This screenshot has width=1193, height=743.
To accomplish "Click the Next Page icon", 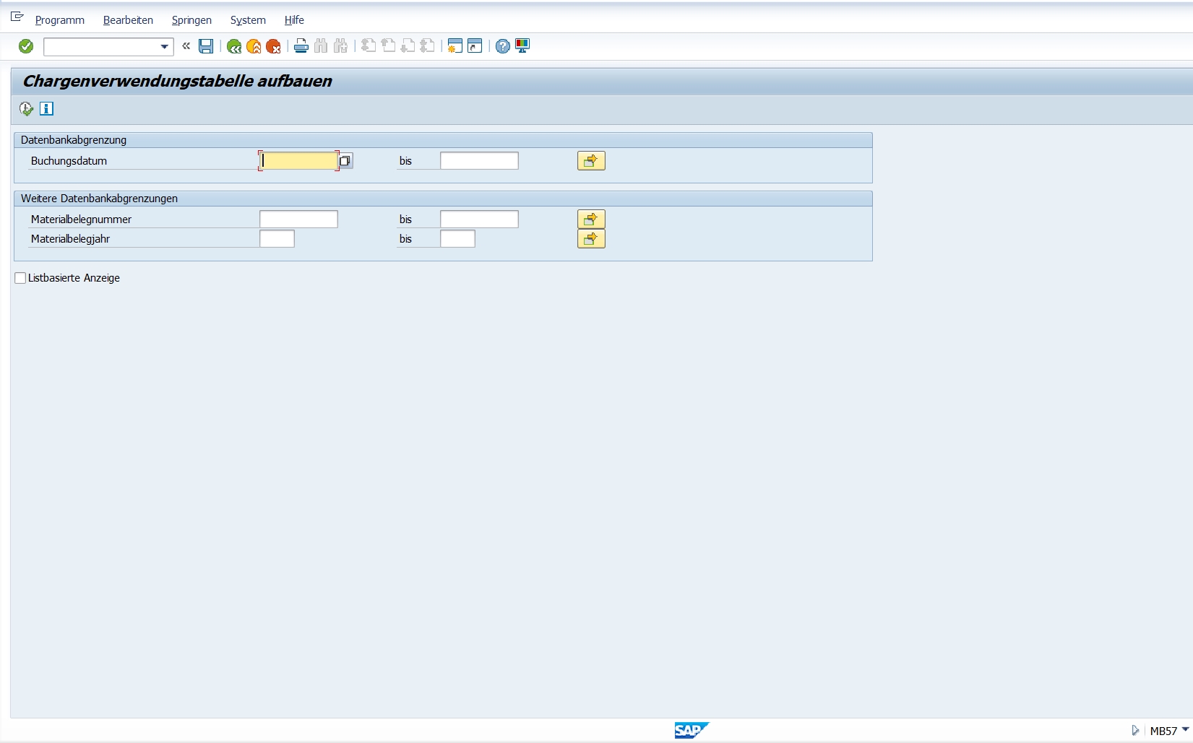I will 408,46.
